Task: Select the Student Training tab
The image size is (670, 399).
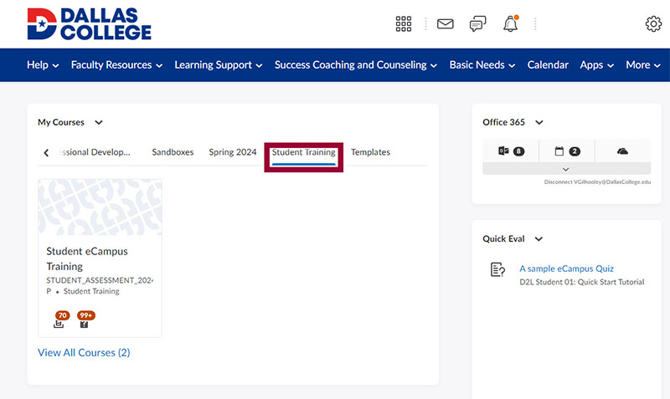Action: click(304, 152)
